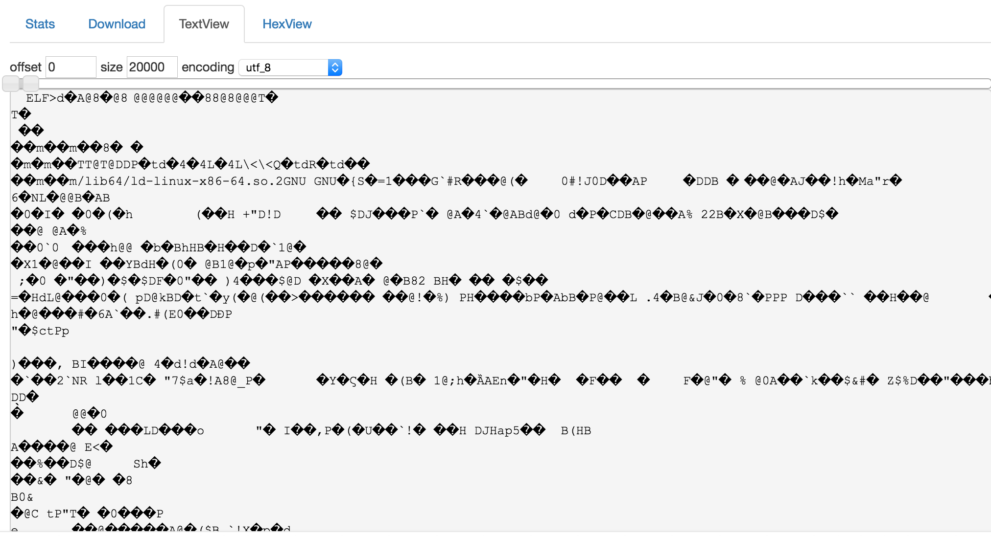Select the Download tab
Image resolution: width=991 pixels, height=536 pixels.
click(x=117, y=23)
